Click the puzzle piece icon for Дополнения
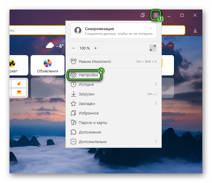This screenshot has height=183, width=212. click(73, 132)
